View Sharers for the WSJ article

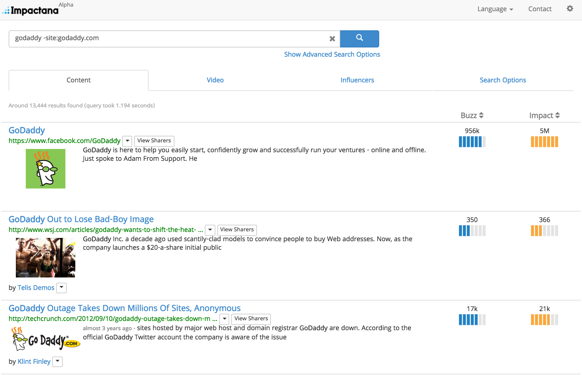click(x=237, y=230)
